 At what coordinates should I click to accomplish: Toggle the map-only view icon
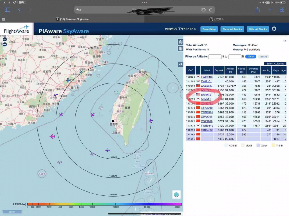(181, 42)
